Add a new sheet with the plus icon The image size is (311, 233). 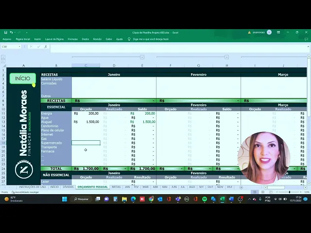click(x=241, y=187)
